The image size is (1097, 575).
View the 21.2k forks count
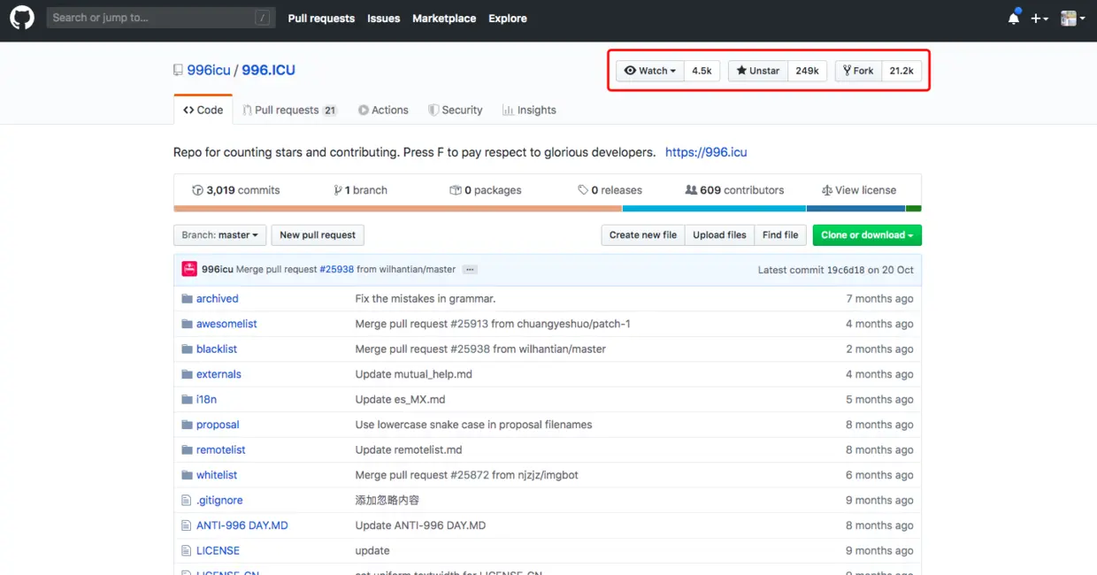pos(901,71)
